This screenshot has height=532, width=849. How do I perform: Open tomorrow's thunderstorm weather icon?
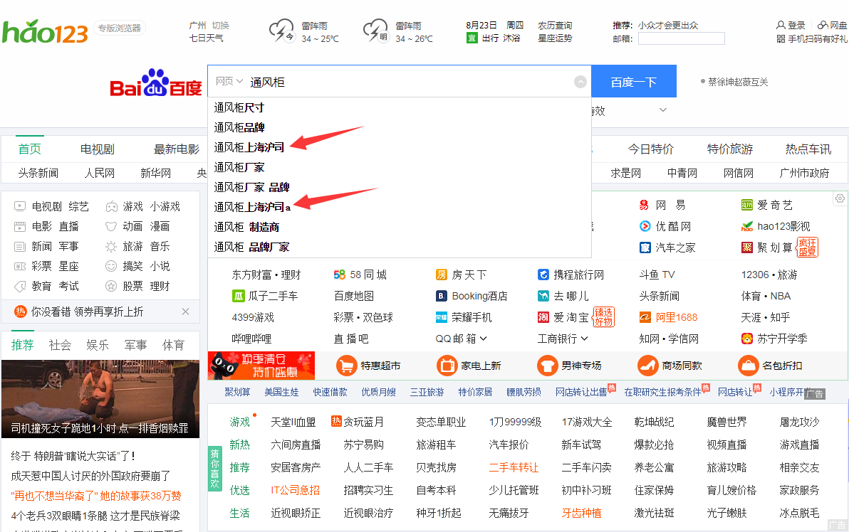(x=375, y=31)
